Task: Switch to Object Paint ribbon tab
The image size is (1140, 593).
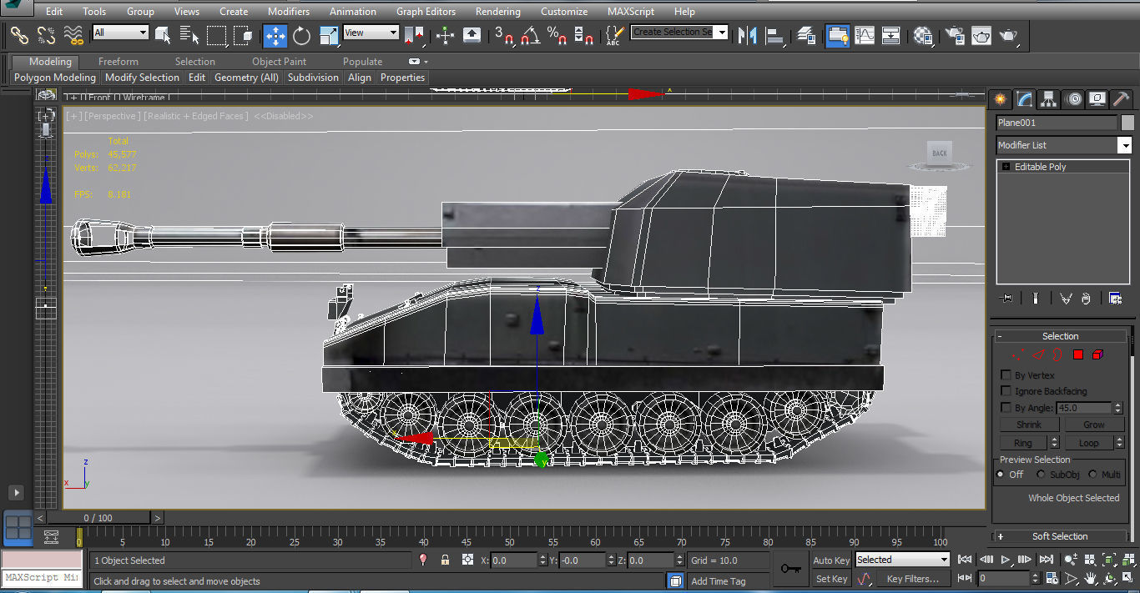Action: pos(279,62)
